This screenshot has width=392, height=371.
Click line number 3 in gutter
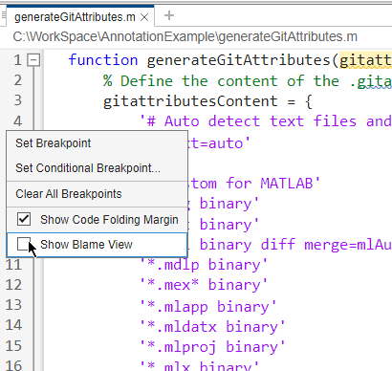(x=17, y=100)
